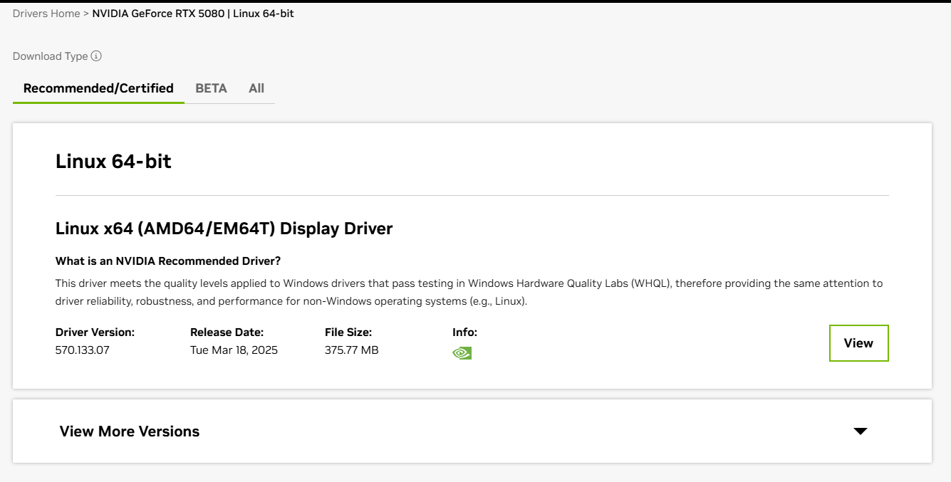Click the Linux 64-bit heading
The width and height of the screenshot is (951, 482).
coord(113,161)
